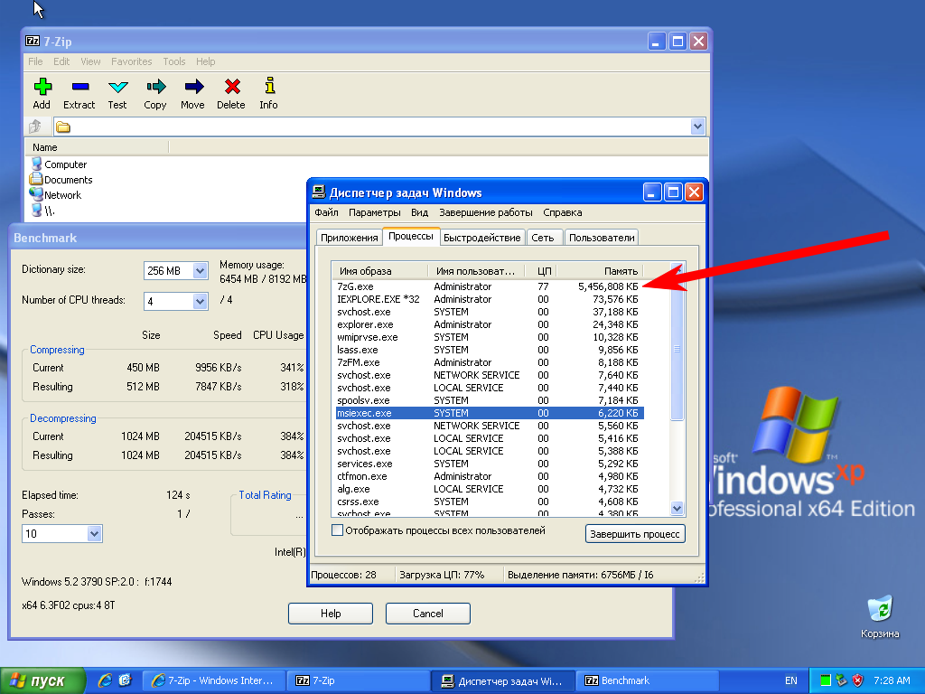925x694 pixels.
Task: Click the Copy icon in 7-Zip toolbar
Action: pos(155,87)
